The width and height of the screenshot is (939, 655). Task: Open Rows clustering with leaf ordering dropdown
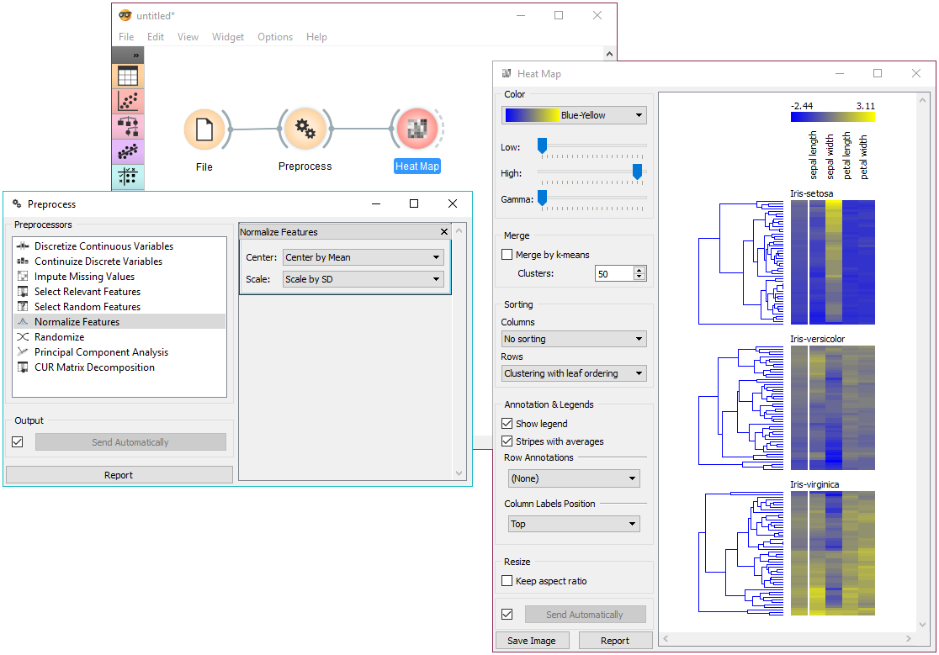point(574,373)
